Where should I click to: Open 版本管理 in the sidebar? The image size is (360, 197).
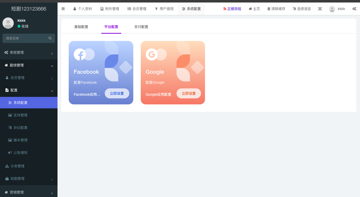click(x=29, y=140)
